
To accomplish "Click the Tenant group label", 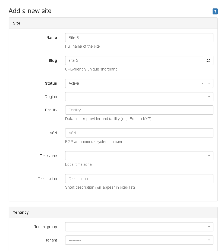I will click(x=46, y=227).
